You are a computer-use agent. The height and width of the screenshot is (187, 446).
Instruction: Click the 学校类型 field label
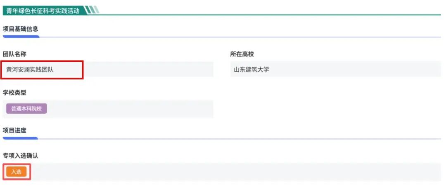pos(14,93)
